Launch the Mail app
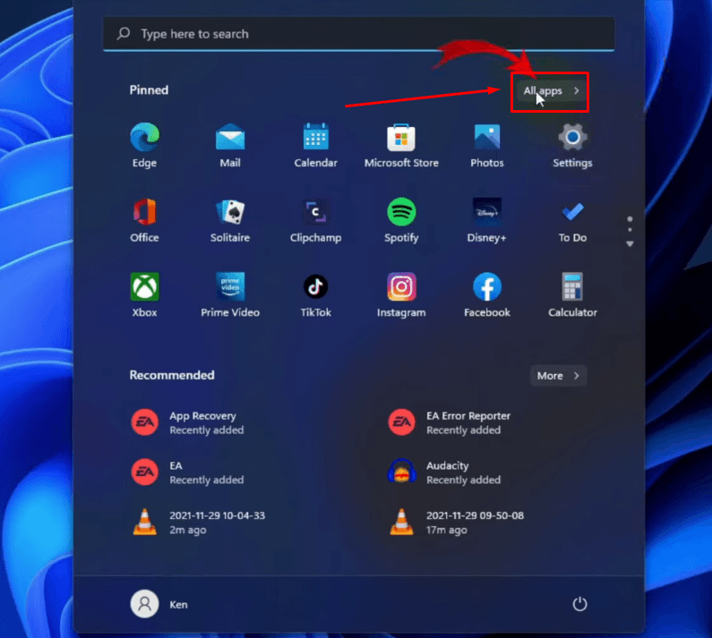Viewport: 712px width, 638px height. [230, 145]
